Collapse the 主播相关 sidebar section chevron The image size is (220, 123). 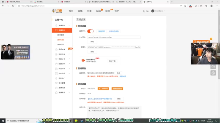(x=69, y=25)
